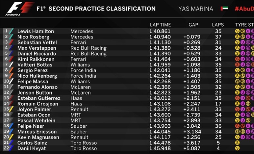Open the #AbuDhabi hashtag link
Viewport: 254px width, 154px height.
244,9
